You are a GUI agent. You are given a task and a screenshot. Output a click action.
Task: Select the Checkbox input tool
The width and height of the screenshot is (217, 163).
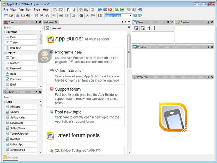pos(21,79)
